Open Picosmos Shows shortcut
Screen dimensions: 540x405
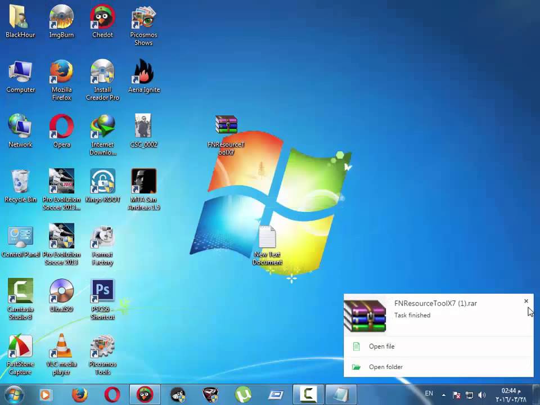click(143, 25)
